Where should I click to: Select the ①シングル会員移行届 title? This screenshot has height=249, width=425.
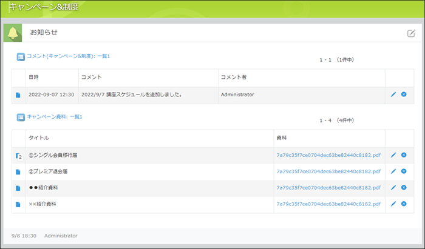(53, 155)
